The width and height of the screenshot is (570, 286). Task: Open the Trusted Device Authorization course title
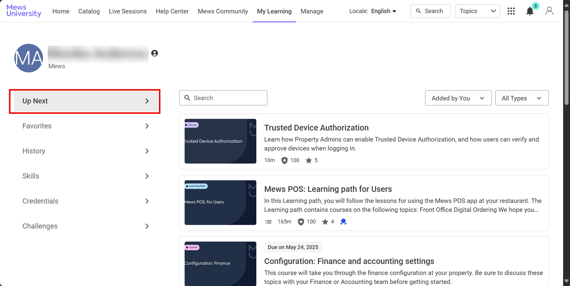[x=316, y=128]
